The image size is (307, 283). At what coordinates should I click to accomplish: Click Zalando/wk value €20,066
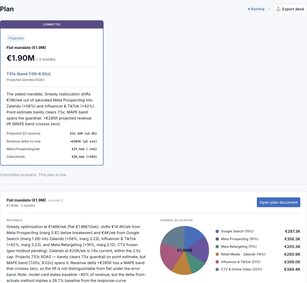(x=84, y=157)
